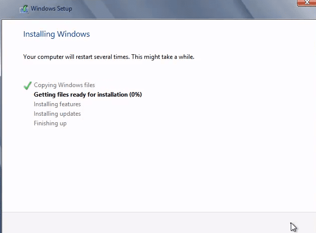Close the Windows Setup window
316x233 pixels.
(306, 3)
